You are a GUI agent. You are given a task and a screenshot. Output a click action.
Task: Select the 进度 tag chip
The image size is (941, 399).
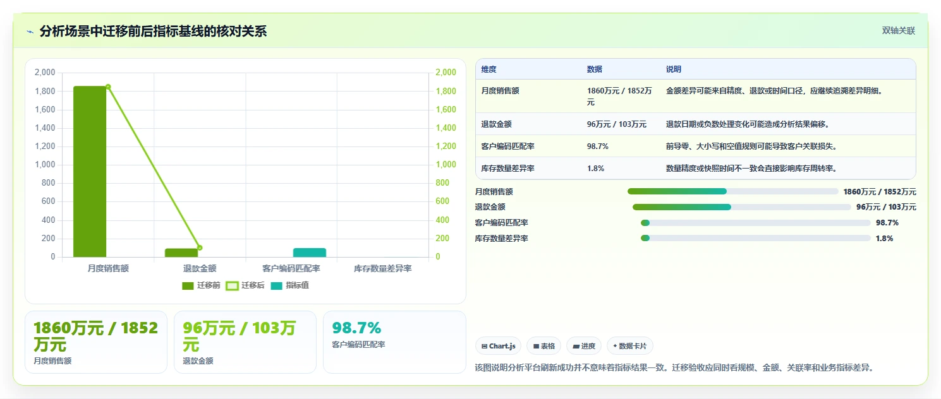coord(584,346)
